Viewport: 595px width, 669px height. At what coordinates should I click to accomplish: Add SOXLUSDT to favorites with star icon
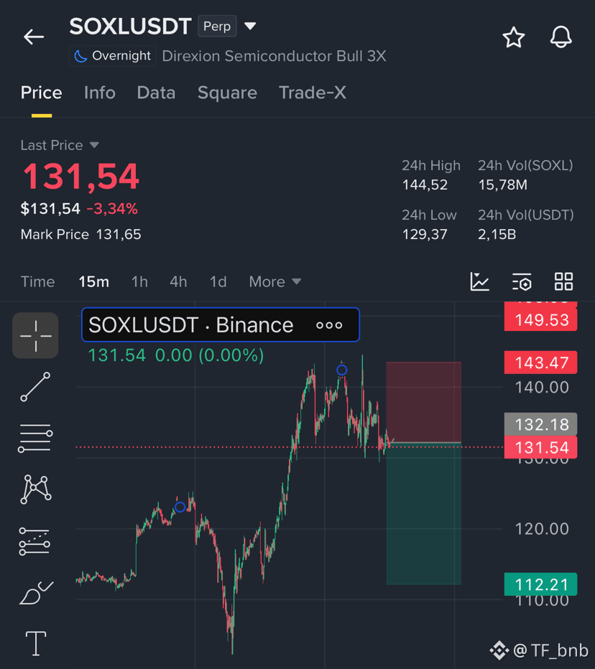click(513, 37)
